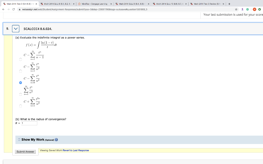Image resolution: width=263 pixels, height=164 pixels.
Task: Select the C plus t^2n series option
Action: pyautogui.click(x=21, y=106)
